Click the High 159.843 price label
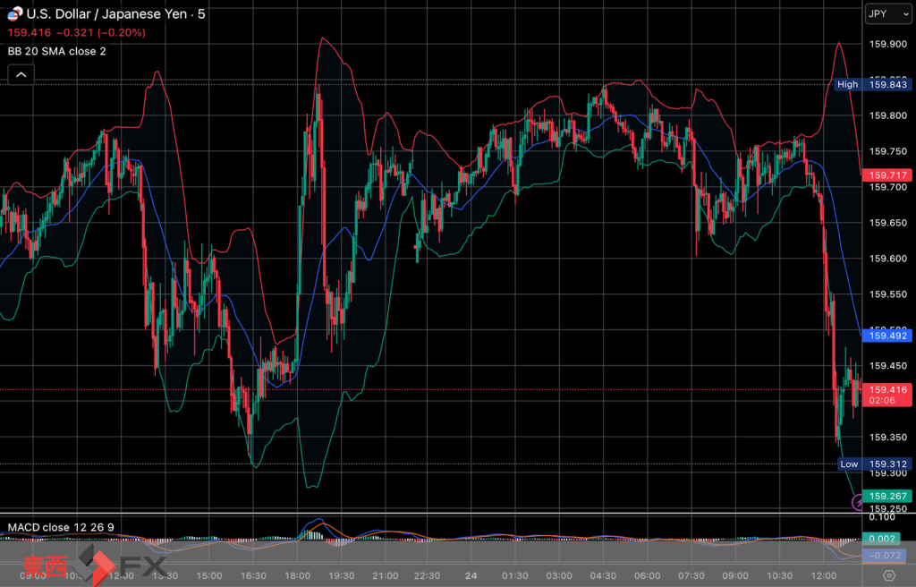The image size is (916, 587). tap(872, 84)
